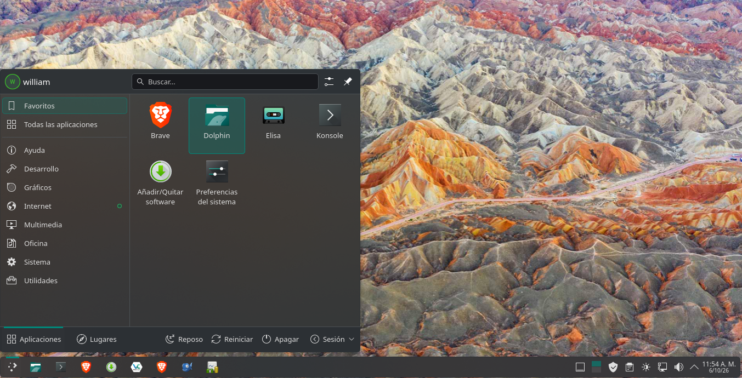Viewport: 742px width, 378px height.
Task: Launch the Elisa music player
Action: tap(273, 121)
